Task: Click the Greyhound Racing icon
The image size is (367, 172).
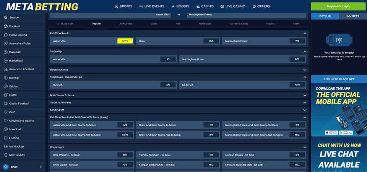Action: 6,121
